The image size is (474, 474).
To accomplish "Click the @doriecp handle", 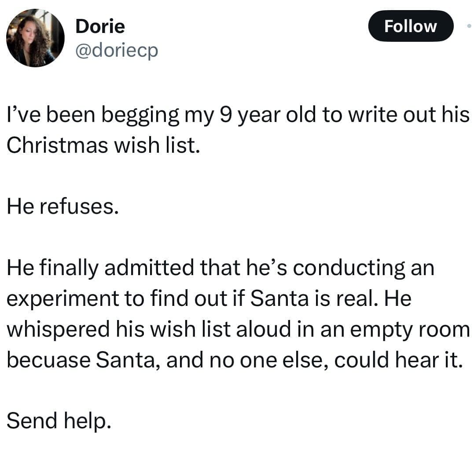I will coord(117,51).
